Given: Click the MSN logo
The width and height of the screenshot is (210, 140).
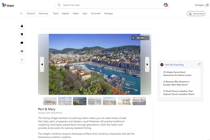Looking at the screenshot, I should pos(8,5).
